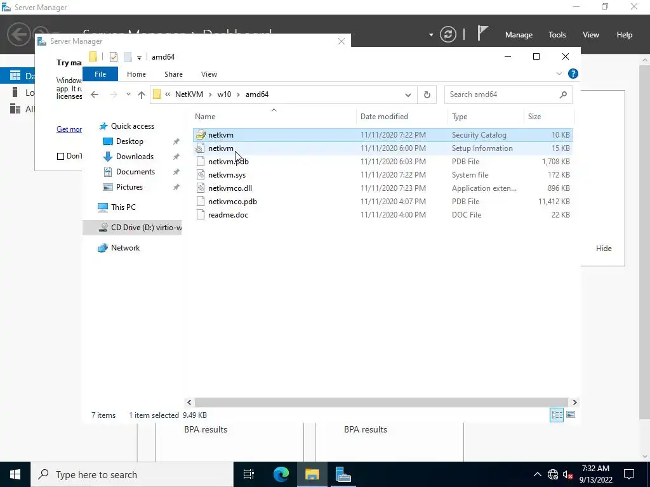Click the netkvm.sys file icon

(200, 175)
